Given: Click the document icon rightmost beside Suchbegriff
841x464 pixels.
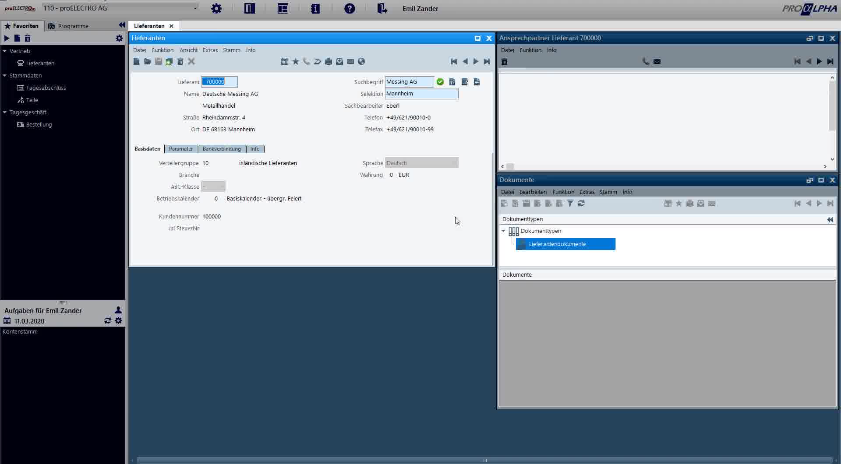Looking at the screenshot, I should (477, 82).
